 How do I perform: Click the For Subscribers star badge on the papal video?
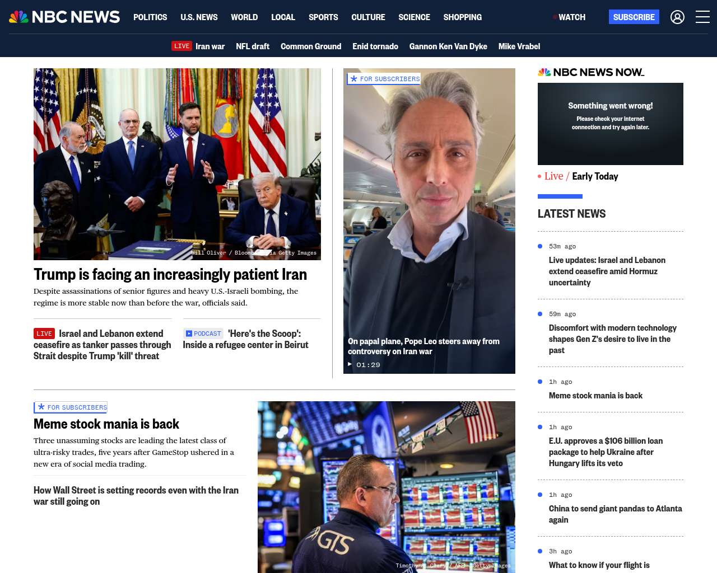384,79
